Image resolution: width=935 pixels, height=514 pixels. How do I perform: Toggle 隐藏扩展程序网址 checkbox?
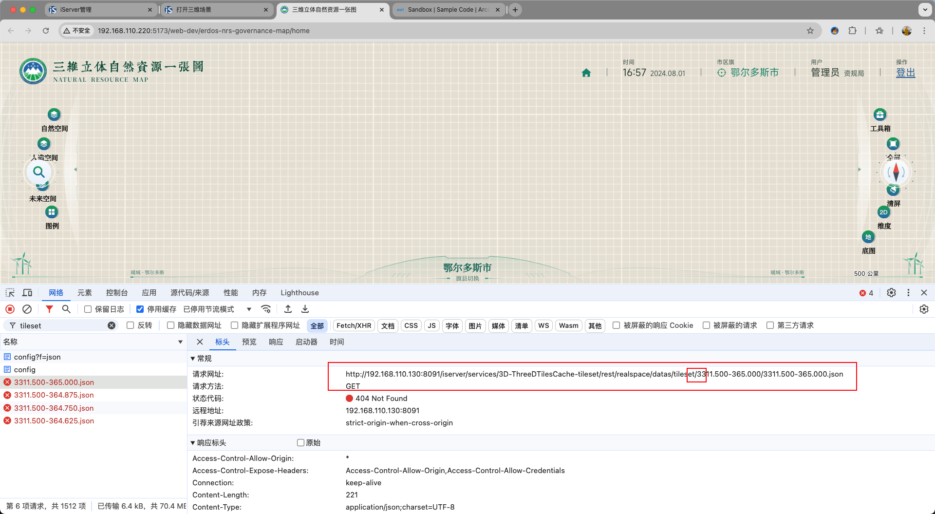click(235, 325)
